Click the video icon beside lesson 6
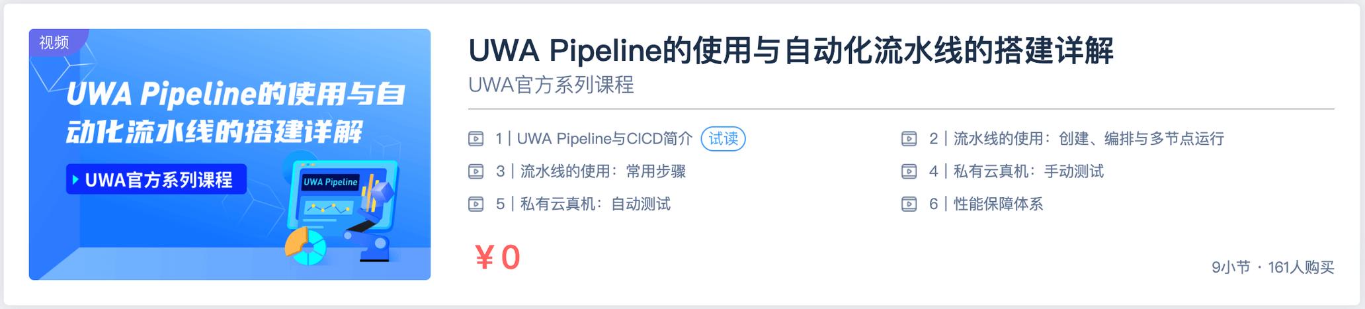The width and height of the screenshot is (1365, 309). coord(909,204)
